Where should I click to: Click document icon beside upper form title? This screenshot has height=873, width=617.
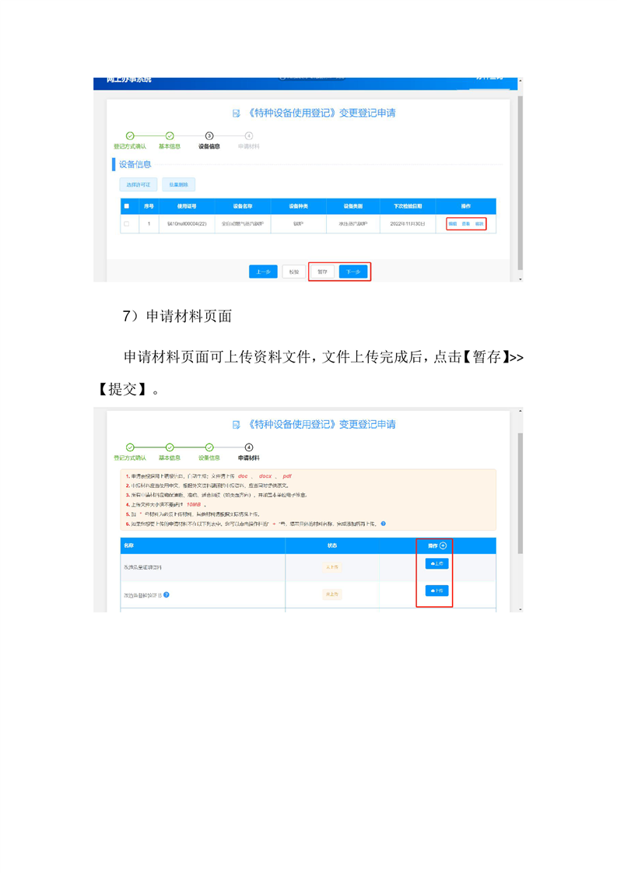[x=237, y=114]
